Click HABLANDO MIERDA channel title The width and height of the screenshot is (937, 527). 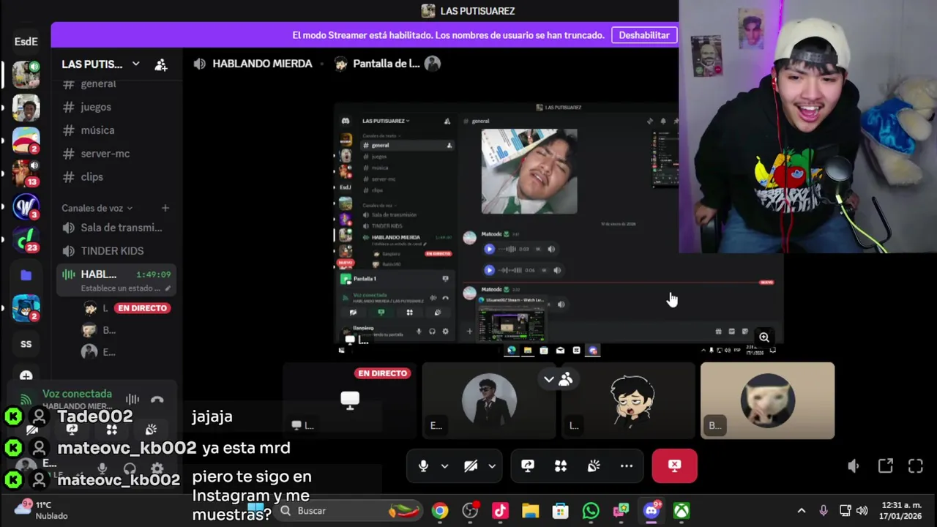(x=262, y=64)
